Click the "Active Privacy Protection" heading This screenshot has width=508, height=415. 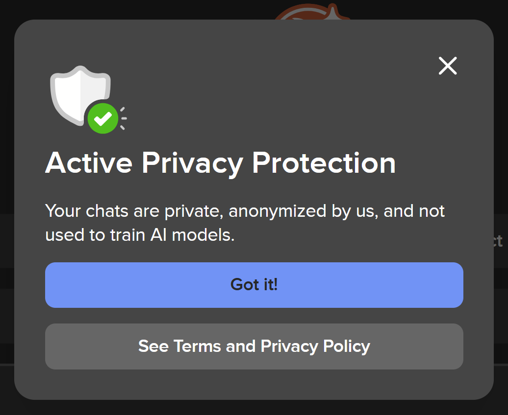(x=220, y=163)
